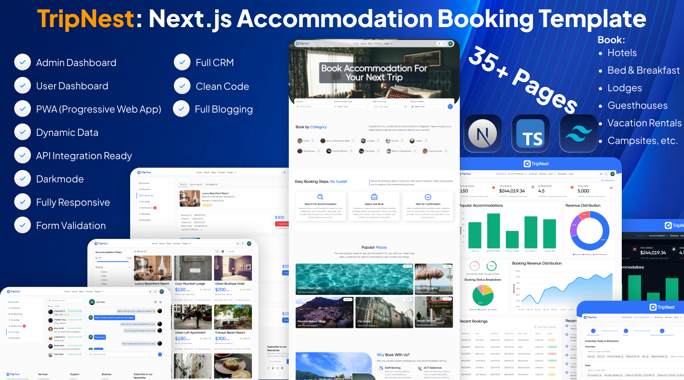Click the red Cancel Booking button
This screenshot has height=380, width=684.
coord(282,224)
